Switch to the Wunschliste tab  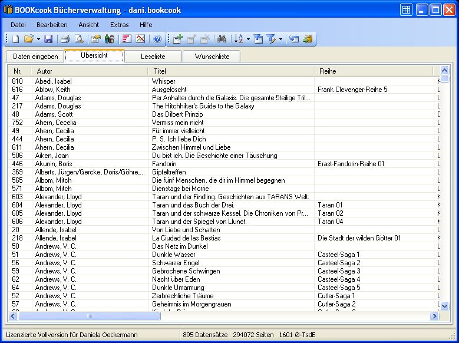tap(211, 56)
